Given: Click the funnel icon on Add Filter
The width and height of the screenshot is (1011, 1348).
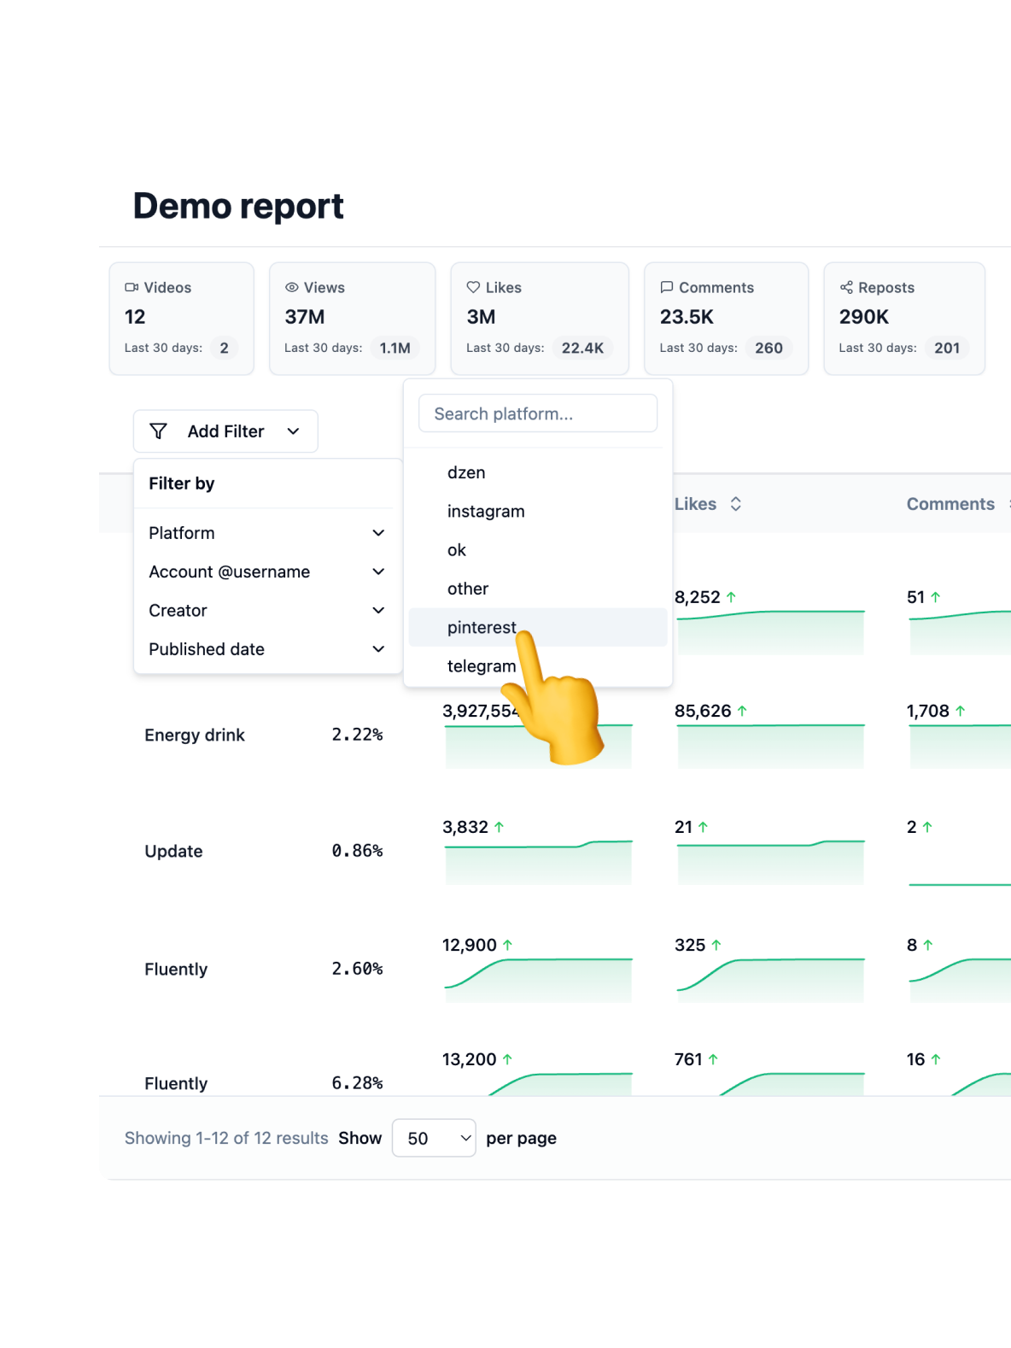Looking at the screenshot, I should [x=158, y=431].
